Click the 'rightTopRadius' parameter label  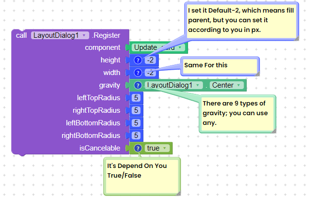pos(96,110)
